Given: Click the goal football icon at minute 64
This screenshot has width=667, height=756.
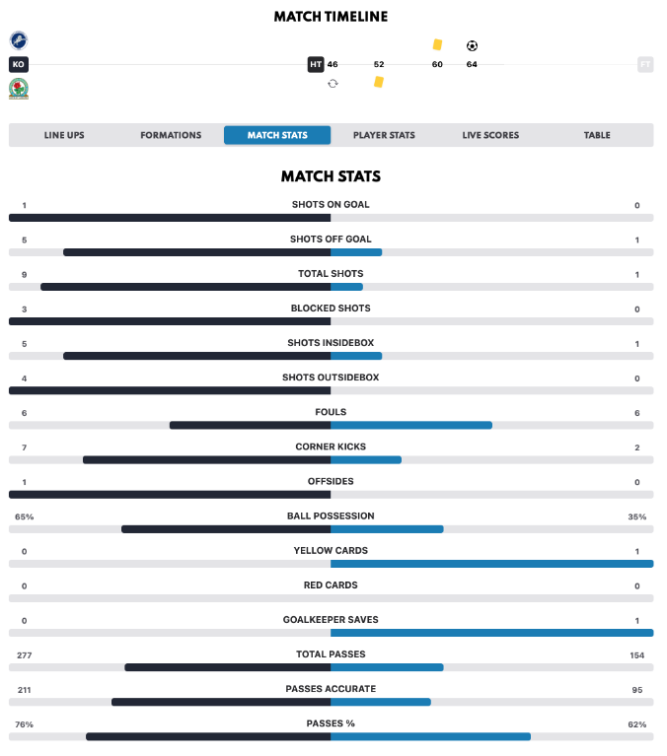Looking at the screenshot, I should pos(472,45).
